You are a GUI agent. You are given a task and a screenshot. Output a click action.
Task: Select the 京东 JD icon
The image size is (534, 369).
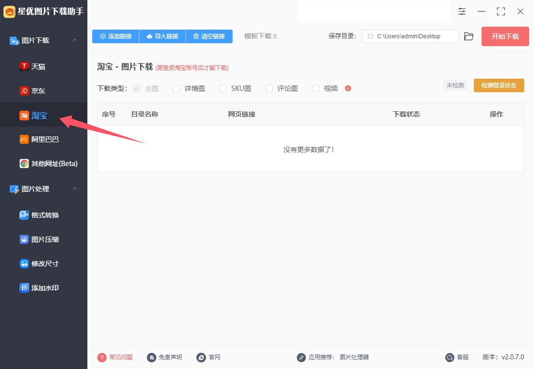[x=24, y=91]
